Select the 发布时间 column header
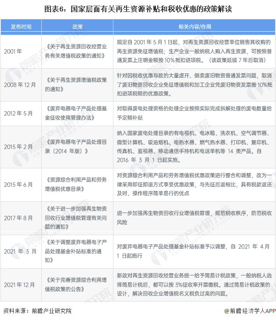The image size is (276, 320). 21,27
